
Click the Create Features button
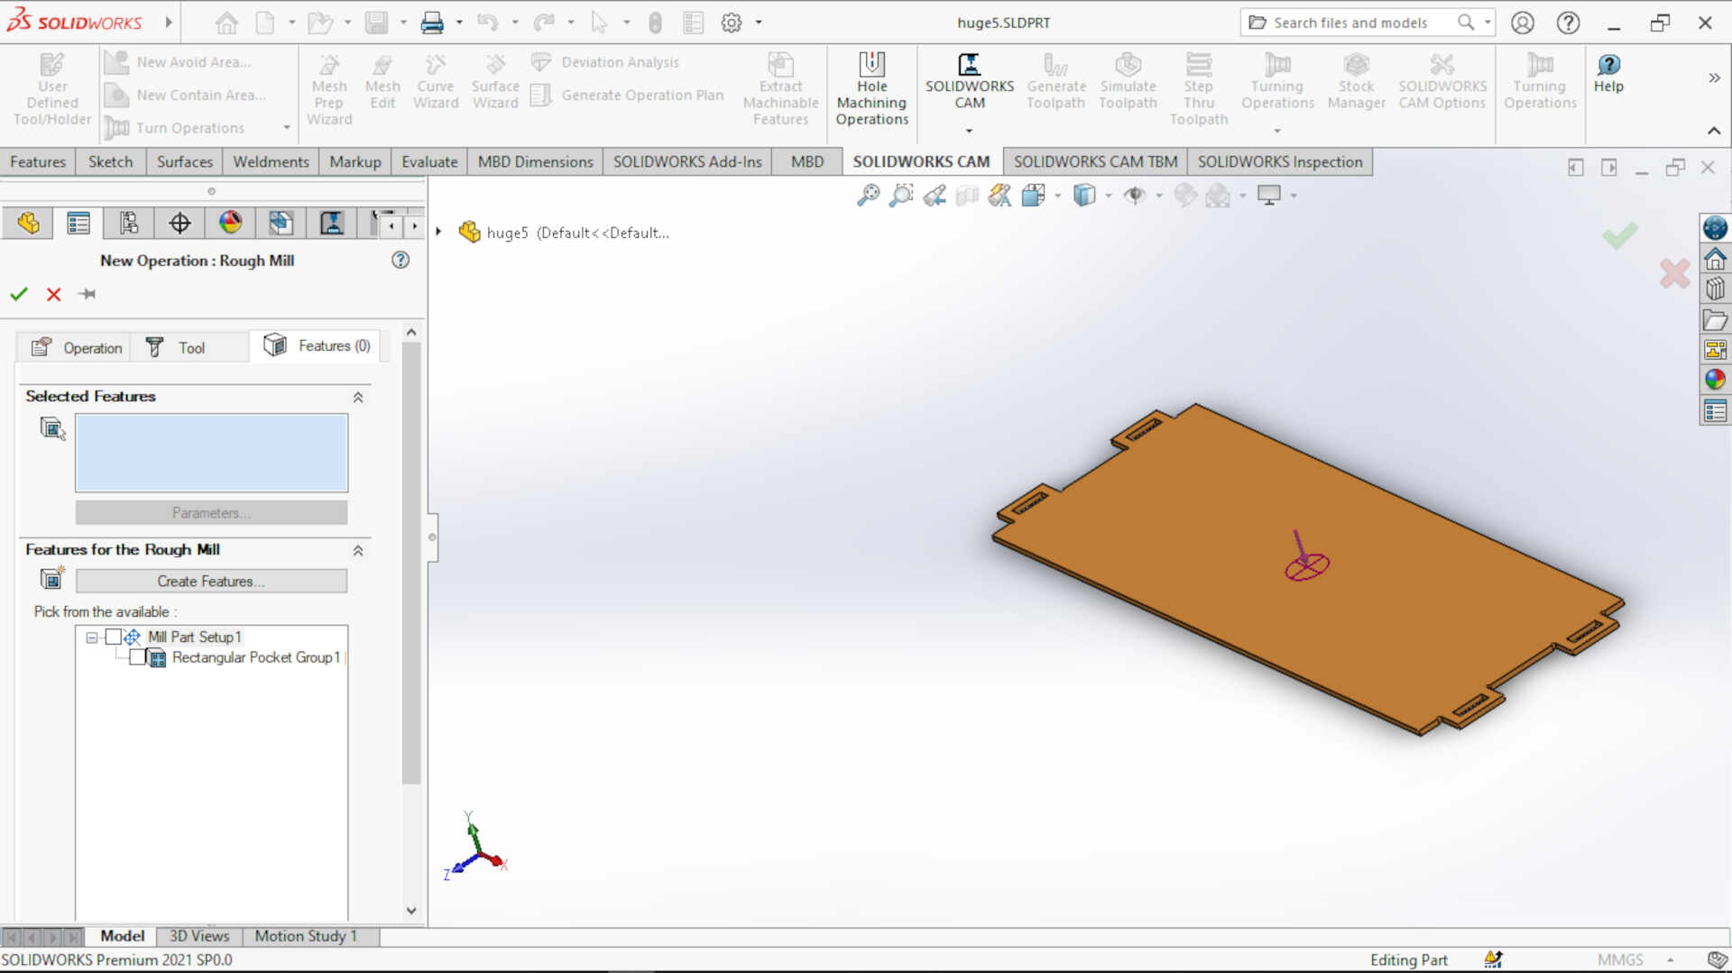(x=211, y=581)
